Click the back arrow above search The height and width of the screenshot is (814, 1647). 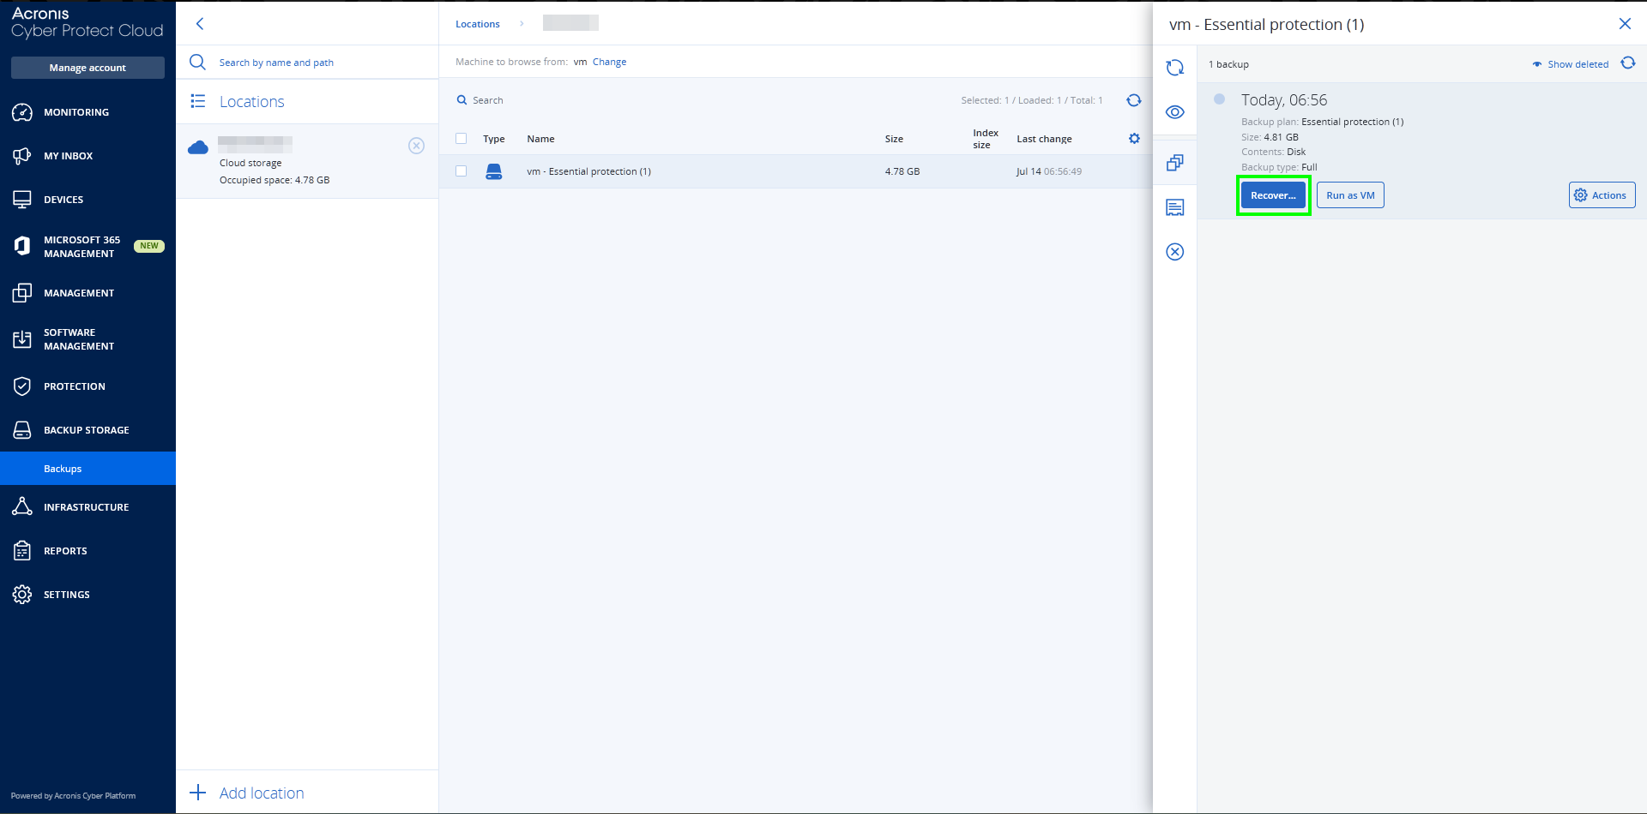click(x=200, y=24)
